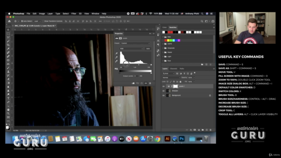Screen dimensions: 281x158
Task: Click the midtone input slider handle
Action: 139,65
